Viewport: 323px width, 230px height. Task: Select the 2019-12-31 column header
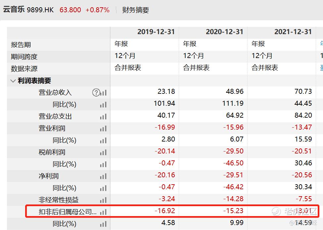tap(156, 32)
